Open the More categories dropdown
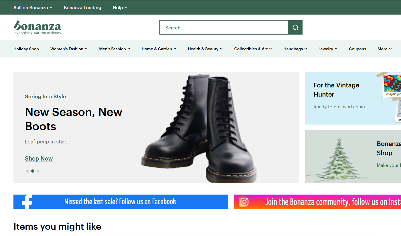This screenshot has width=401, height=236. pyautogui.click(x=385, y=49)
